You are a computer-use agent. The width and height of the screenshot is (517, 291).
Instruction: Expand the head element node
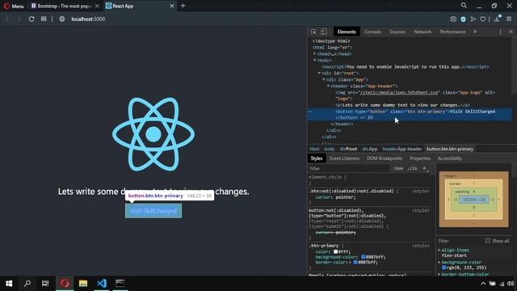pos(314,54)
